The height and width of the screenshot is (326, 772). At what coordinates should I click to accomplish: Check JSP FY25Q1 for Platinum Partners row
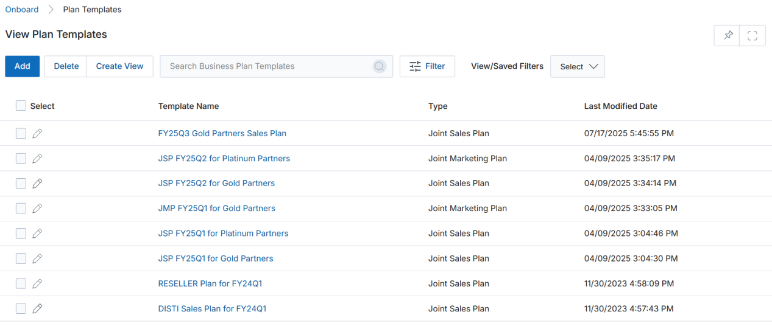point(21,233)
